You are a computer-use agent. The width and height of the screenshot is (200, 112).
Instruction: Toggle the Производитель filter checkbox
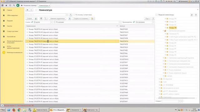pyautogui.click(x=134, y=22)
